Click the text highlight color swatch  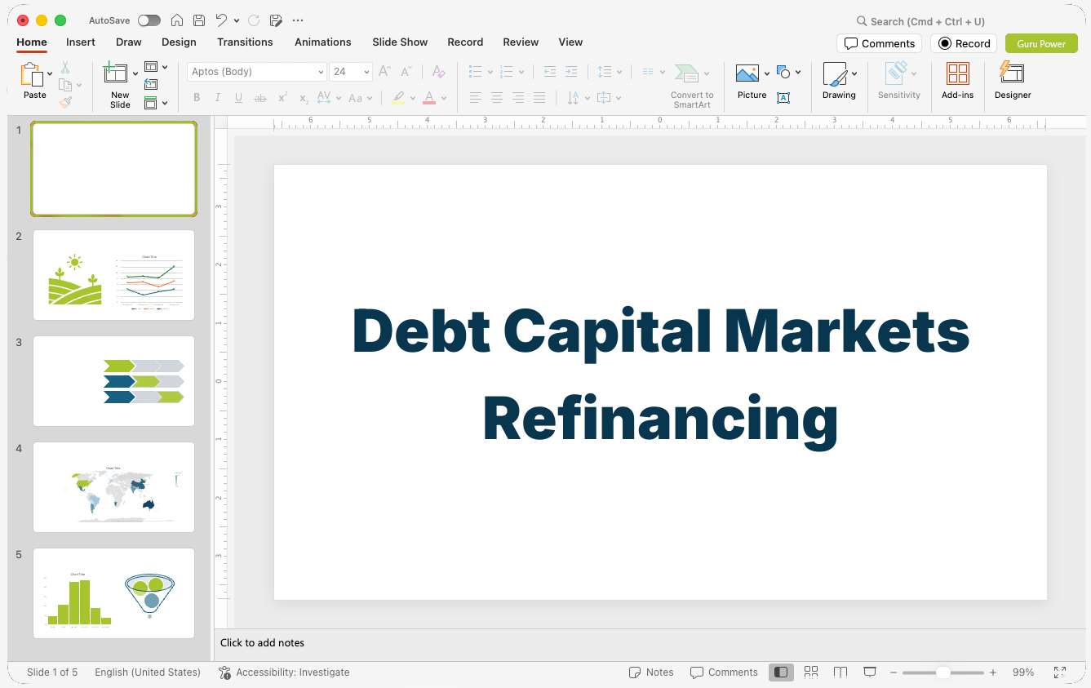(x=398, y=98)
